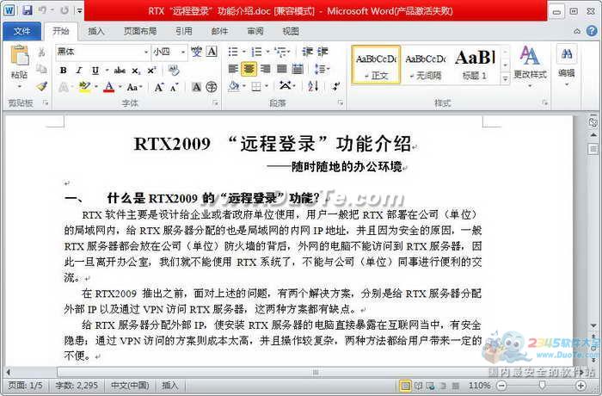This screenshot has height=396, width=602.
Task: Decrease paragraph indent
Action: [307, 52]
